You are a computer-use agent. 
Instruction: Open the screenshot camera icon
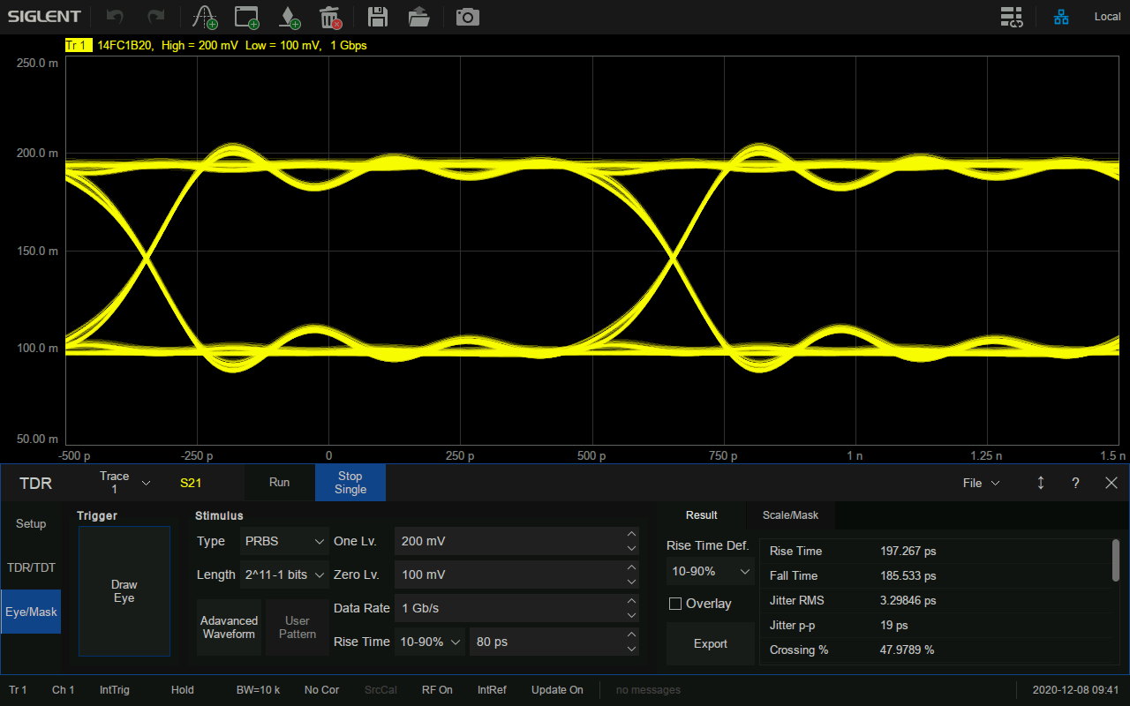click(x=467, y=16)
